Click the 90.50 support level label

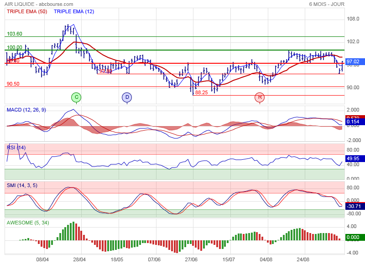pyautogui.click(x=13, y=84)
